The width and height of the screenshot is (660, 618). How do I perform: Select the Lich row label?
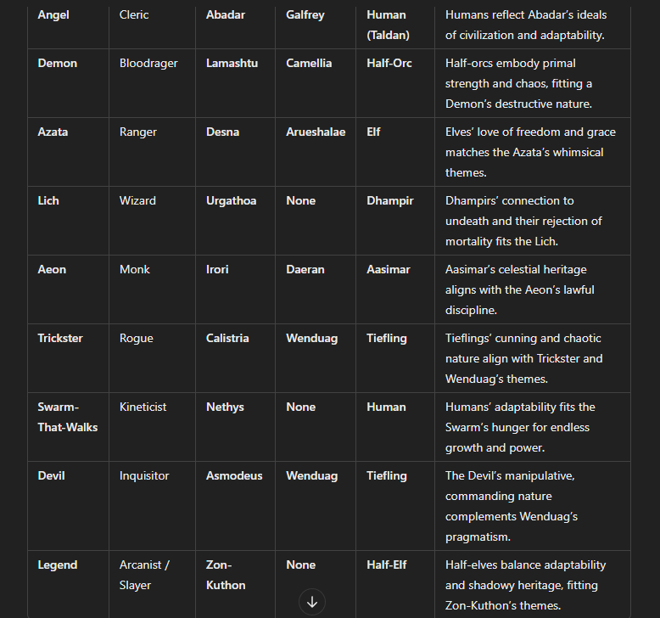click(48, 201)
